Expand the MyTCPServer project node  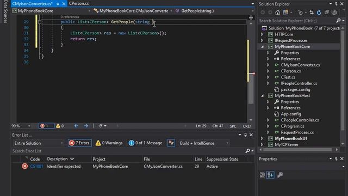pyautogui.click(x=262, y=144)
